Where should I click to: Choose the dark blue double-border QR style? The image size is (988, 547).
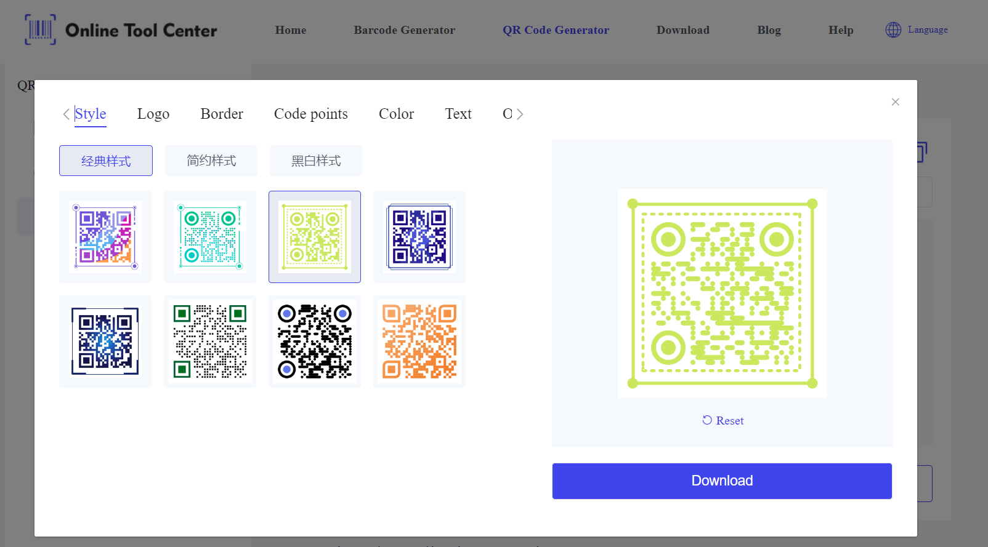pyautogui.click(x=419, y=237)
